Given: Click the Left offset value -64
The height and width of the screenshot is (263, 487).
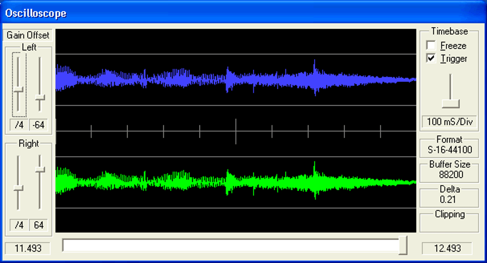Looking at the screenshot, I should coord(39,125).
